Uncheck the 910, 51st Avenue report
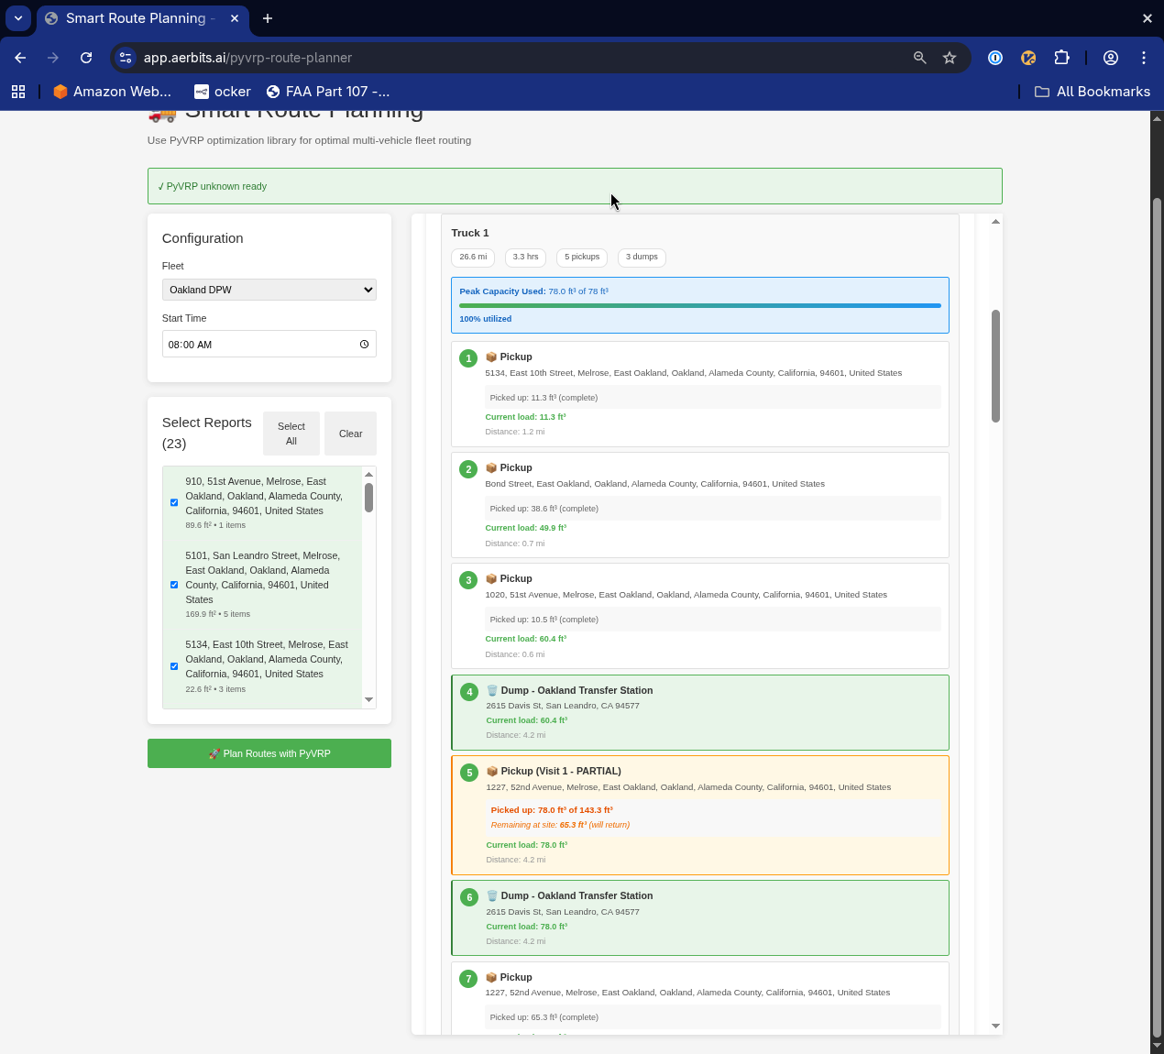The image size is (1164, 1054). pyautogui.click(x=174, y=502)
